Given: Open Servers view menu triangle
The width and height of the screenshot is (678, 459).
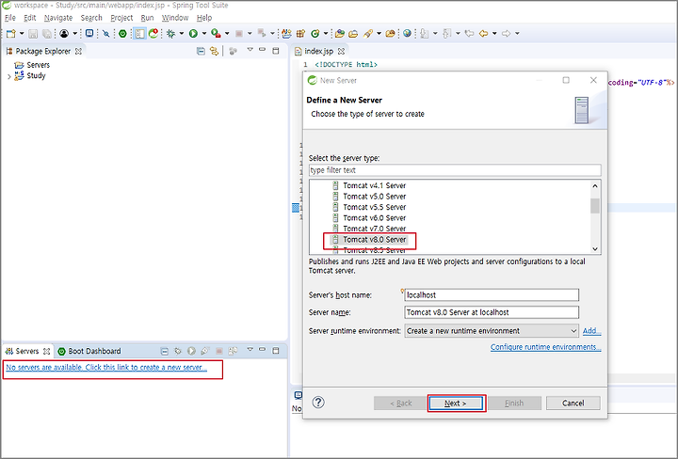Looking at the screenshot, I should (x=250, y=349).
